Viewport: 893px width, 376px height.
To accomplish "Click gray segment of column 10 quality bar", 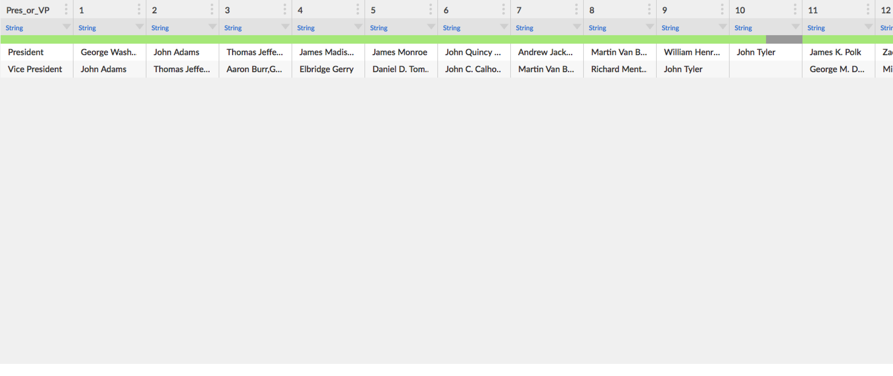I will [784, 39].
